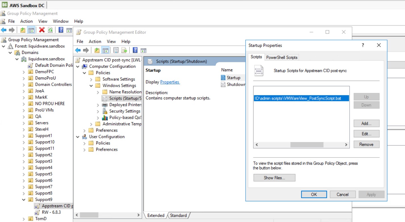The height and width of the screenshot is (222, 405).
Task: Select Name Resolution Policy tree item
Action: (122, 92)
